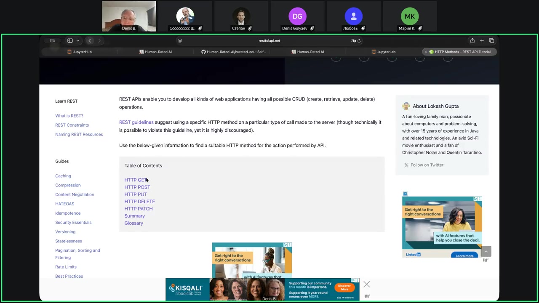The image size is (539, 303).
Task: Open the HTTP POST contents link
Action: (137, 187)
